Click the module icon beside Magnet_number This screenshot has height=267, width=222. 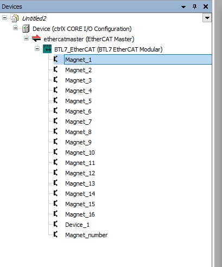point(56,234)
